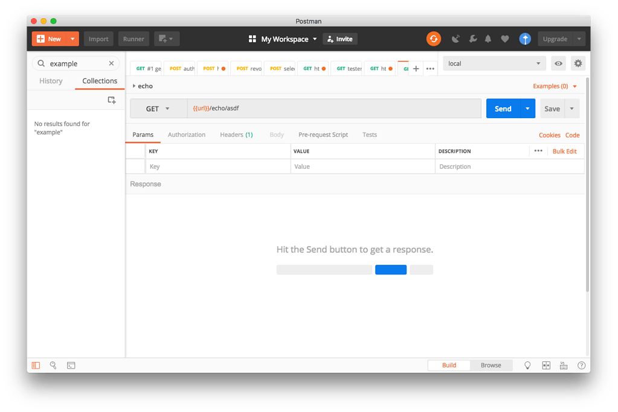Select the 'GET #1 ge' request tab
618x412 pixels.
(x=146, y=69)
